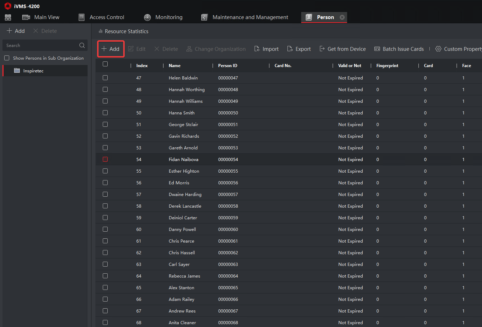
Task: Click the search magnifier icon
Action: click(x=82, y=45)
